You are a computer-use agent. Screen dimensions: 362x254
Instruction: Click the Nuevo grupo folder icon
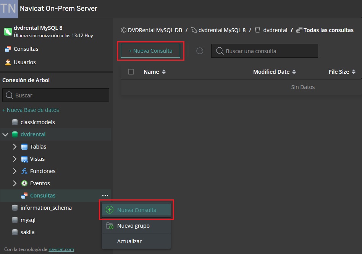(x=110, y=226)
